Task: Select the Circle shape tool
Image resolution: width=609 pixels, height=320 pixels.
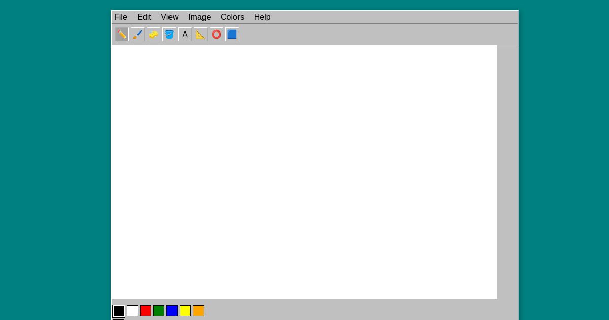Action: tap(216, 34)
